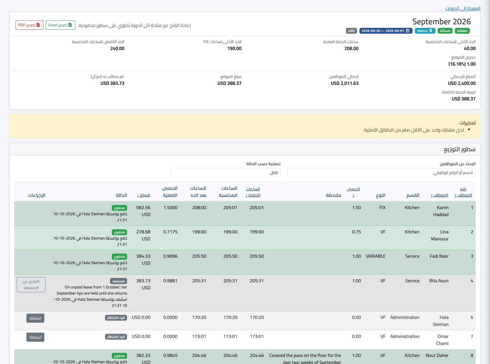Sort the table by رقم الموظف header
Screen dimensions: 490x364
463,192
